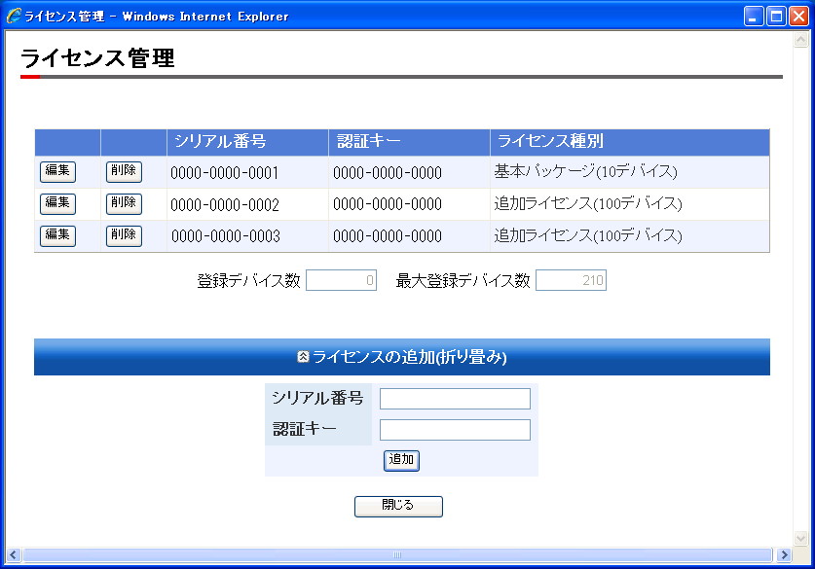Screen dimensions: 815x569
Task: Click the horizontal scrollbar thumb
Action: tap(397, 555)
